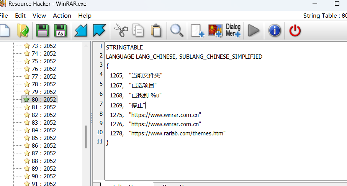
Task: Click the Cut scissors icon
Action: coord(121,30)
